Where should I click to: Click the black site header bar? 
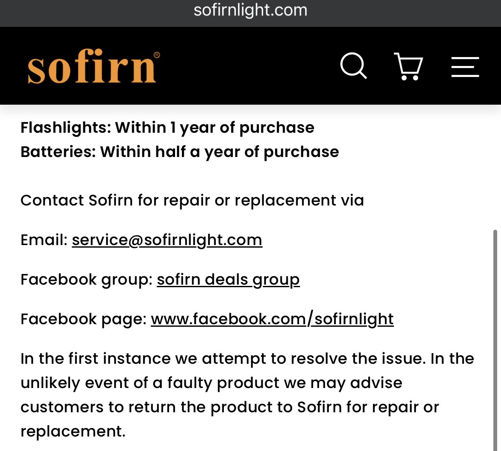[x=251, y=66]
